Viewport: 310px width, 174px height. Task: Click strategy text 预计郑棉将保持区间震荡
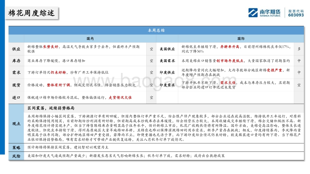[x=49, y=147]
